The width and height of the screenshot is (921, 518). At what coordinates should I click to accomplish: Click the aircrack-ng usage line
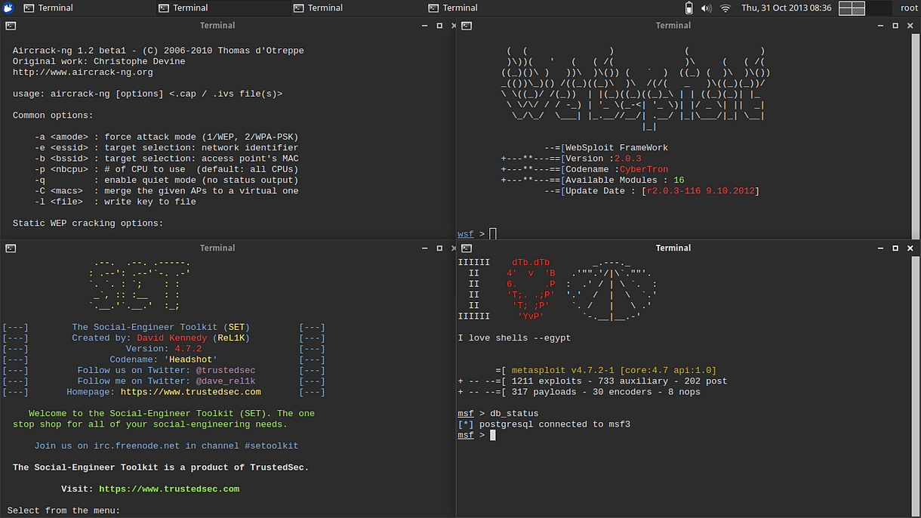click(x=147, y=94)
